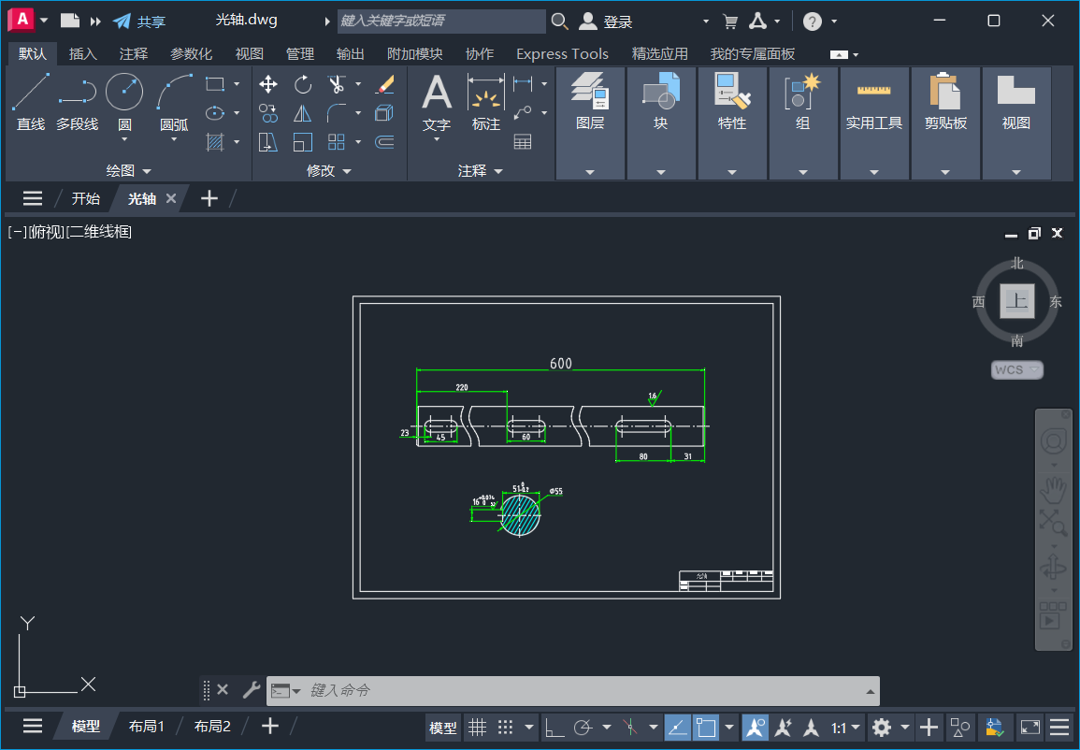Toggle grid display in the status bar

pyautogui.click(x=476, y=727)
